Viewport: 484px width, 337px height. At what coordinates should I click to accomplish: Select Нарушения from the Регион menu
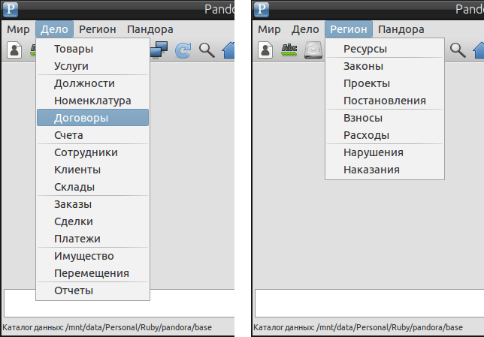[385, 152]
